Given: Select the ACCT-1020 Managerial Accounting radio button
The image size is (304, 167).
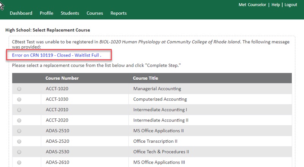Looking at the screenshot, I should 19,89.
